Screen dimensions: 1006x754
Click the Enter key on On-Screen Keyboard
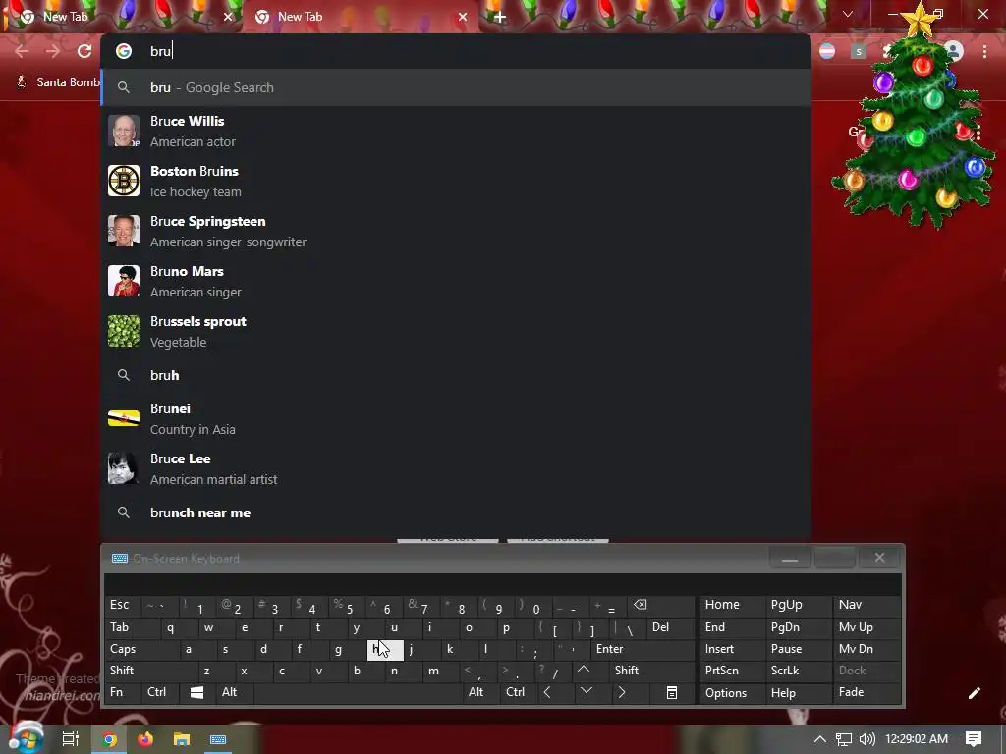pyautogui.click(x=643, y=649)
